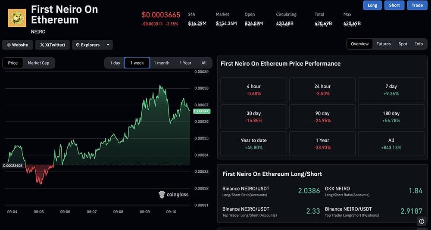431x230 pixels.
Task: Click the 420.68B circulating supply value
Action: click(x=285, y=24)
